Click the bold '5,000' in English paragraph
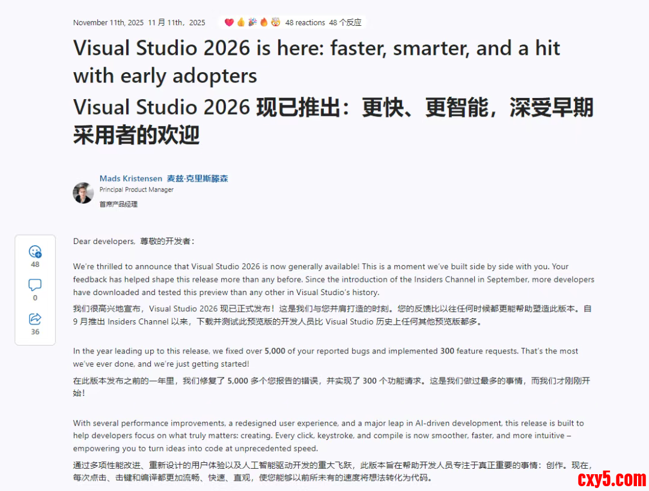Screen dimensions: 649x491 pos(275,351)
